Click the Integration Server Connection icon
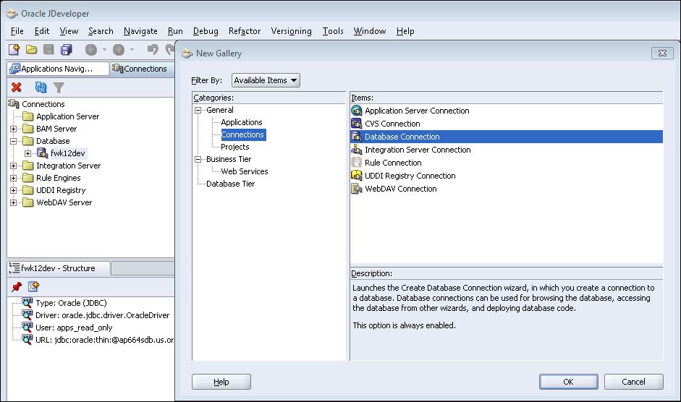This screenshot has width=681, height=402. point(357,150)
